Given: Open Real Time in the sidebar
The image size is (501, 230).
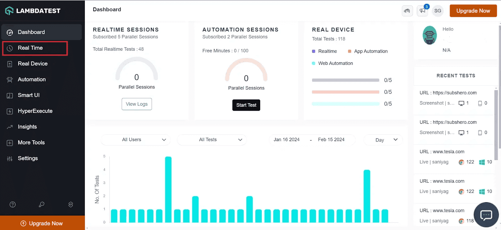Looking at the screenshot, I should coord(30,48).
